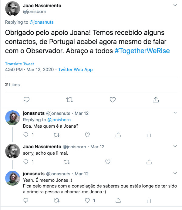
Task: Click Translate Tweet
Action: coord(19,64)
